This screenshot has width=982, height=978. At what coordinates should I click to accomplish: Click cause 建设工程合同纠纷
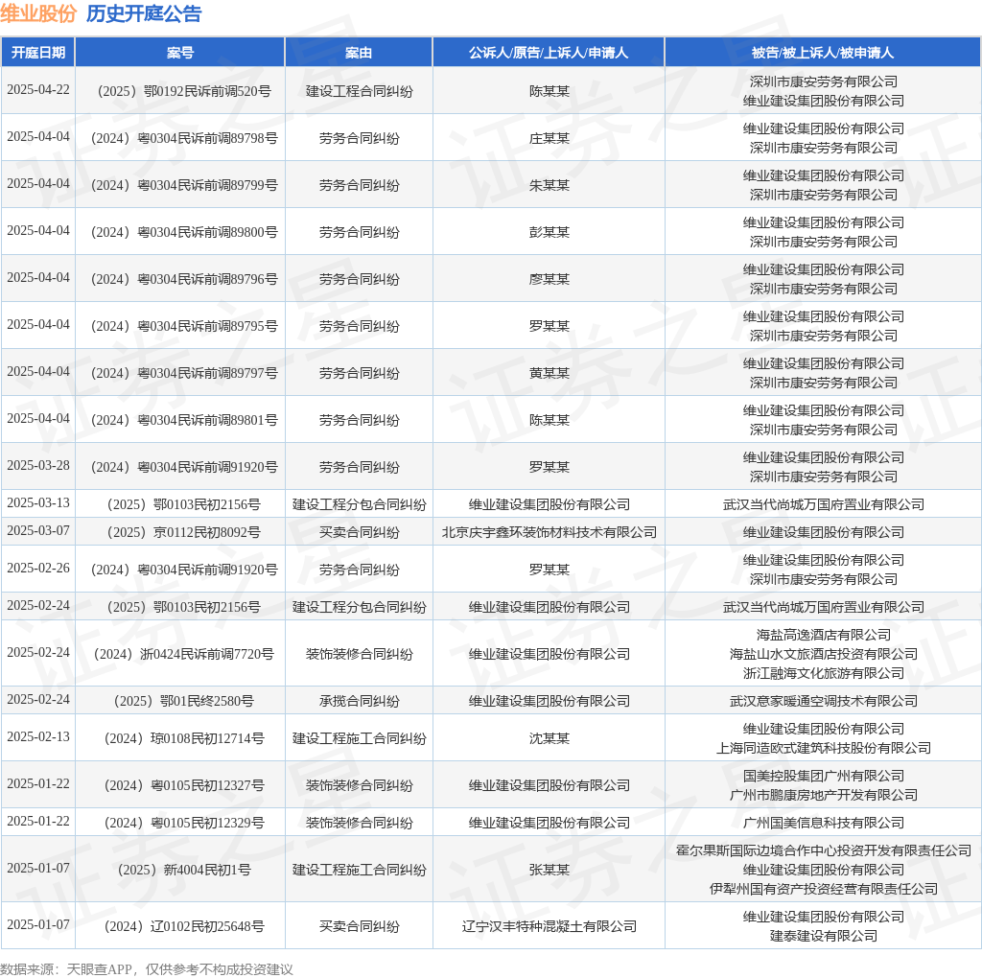click(360, 91)
